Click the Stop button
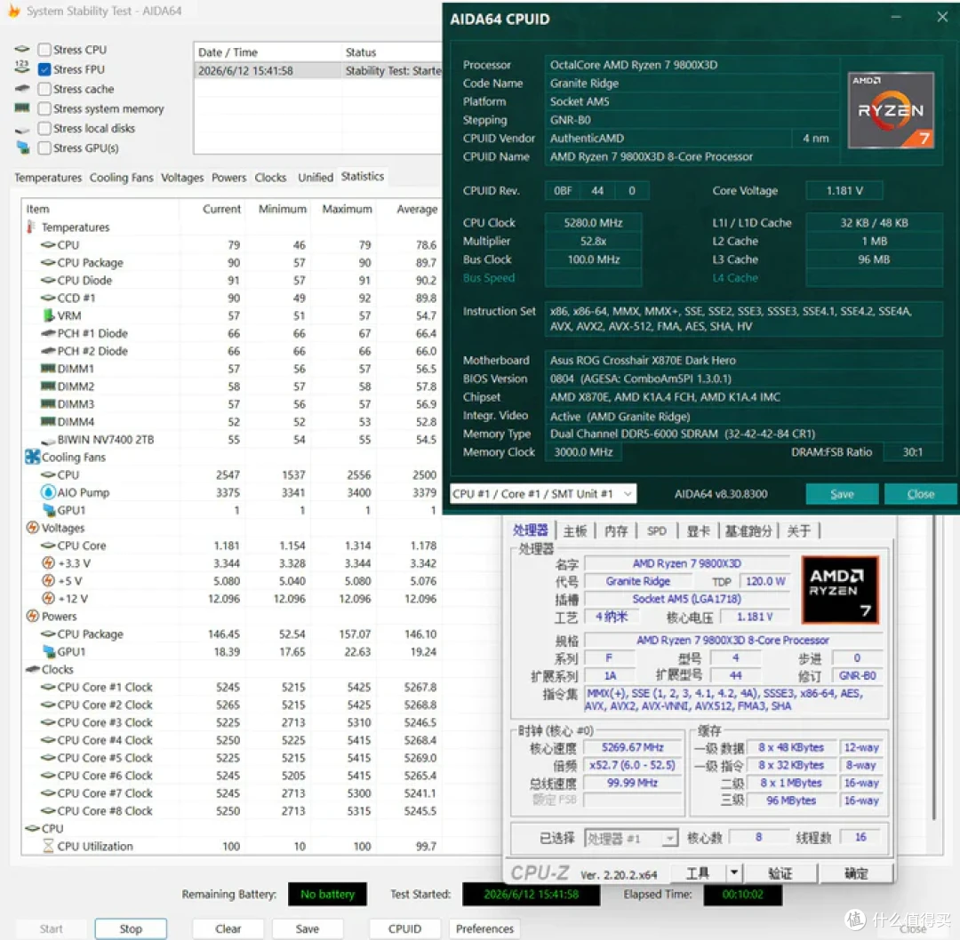The height and width of the screenshot is (940, 960). [x=131, y=928]
